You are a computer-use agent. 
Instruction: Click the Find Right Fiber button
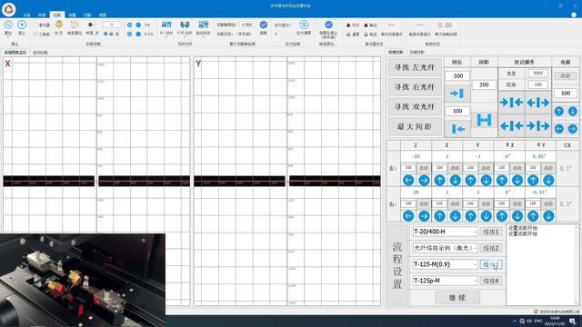pos(415,87)
